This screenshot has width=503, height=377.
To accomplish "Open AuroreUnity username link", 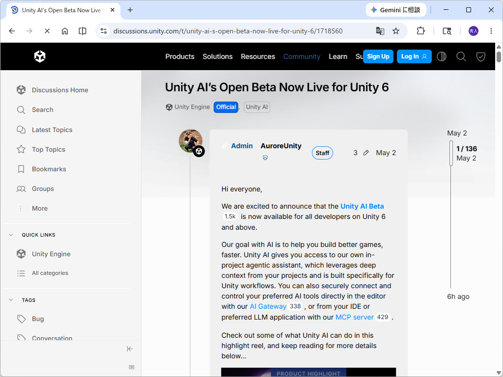I will click(281, 146).
